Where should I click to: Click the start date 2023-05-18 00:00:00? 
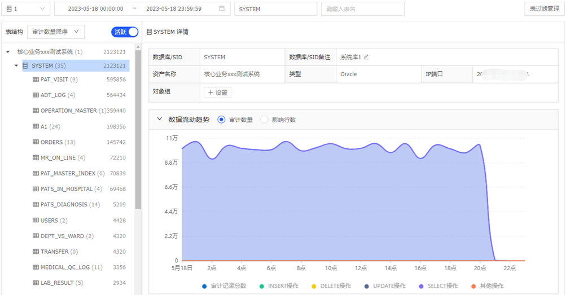coord(96,8)
